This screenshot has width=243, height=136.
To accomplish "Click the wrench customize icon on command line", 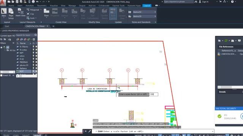I will pos(90,131).
